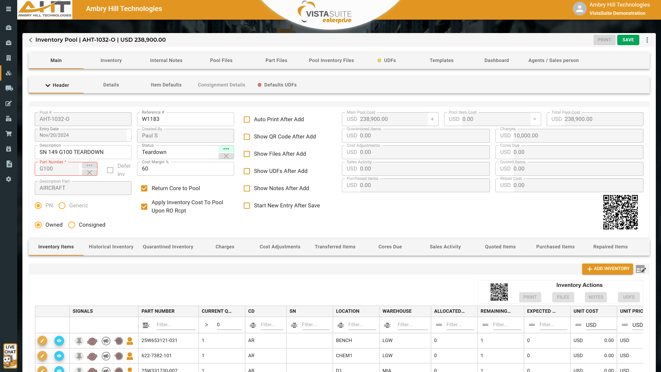Toggle view eye icon for 622-7382-101
661x372 pixels.
59,356
